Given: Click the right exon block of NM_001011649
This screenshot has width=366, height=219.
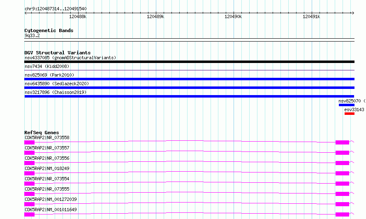Looking at the screenshot, I should tap(343, 214).
